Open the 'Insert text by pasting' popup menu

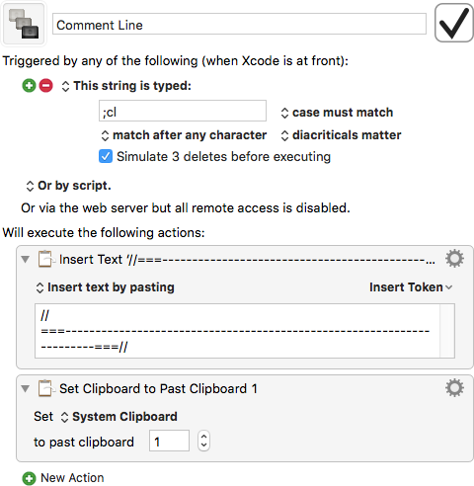tap(105, 287)
